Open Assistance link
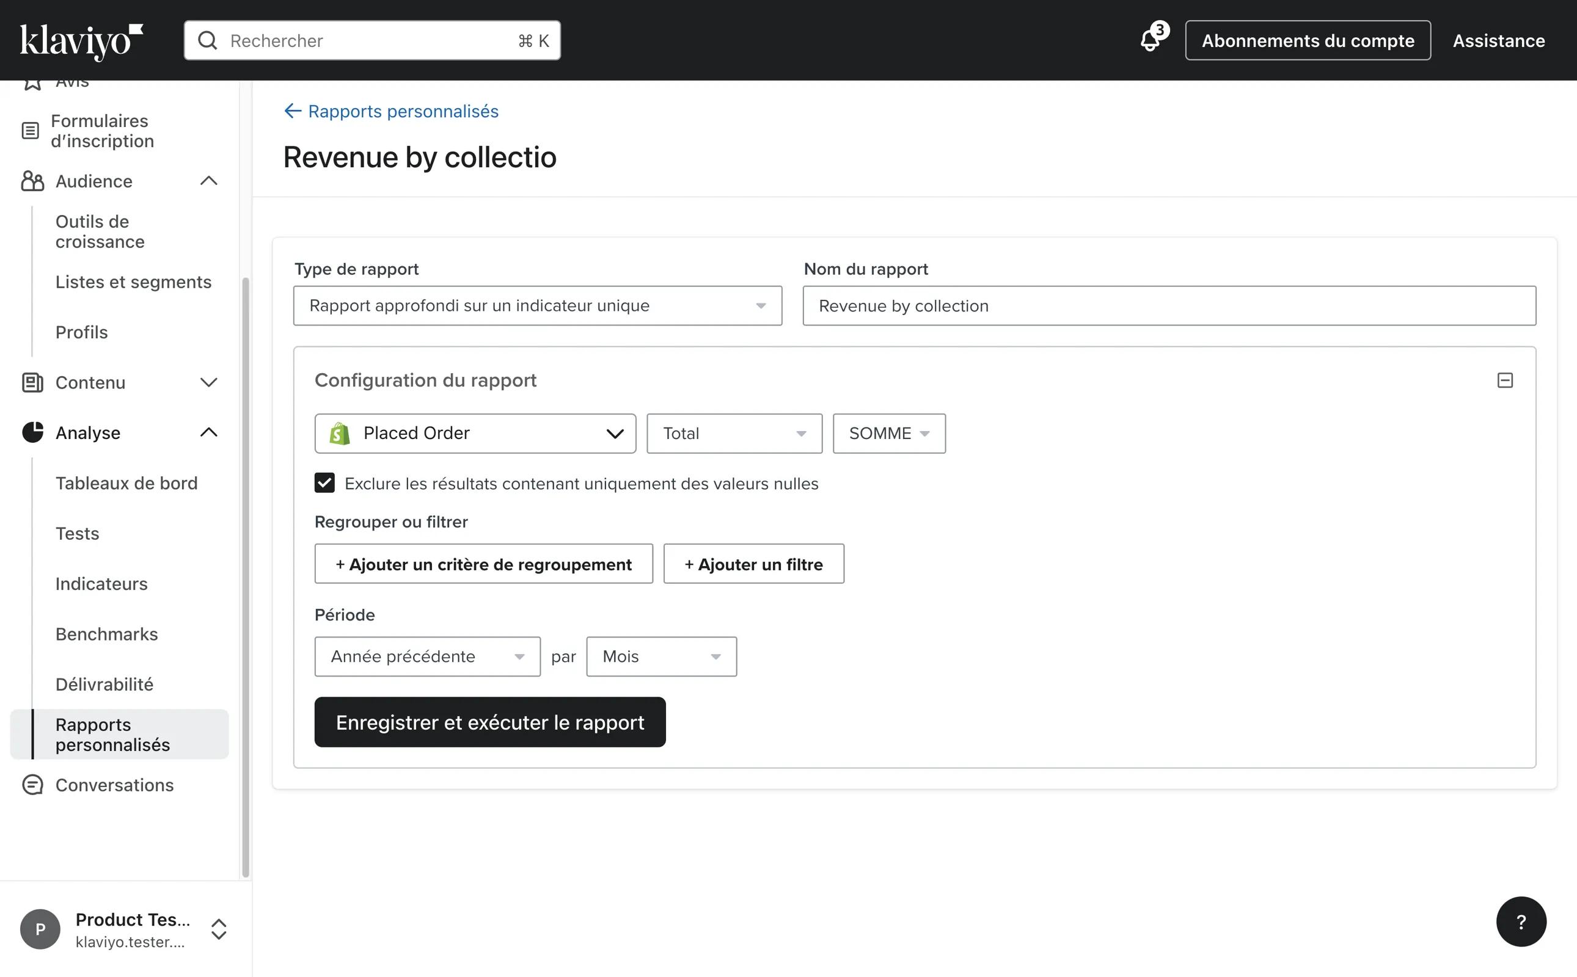Image resolution: width=1577 pixels, height=977 pixels. pyautogui.click(x=1499, y=41)
